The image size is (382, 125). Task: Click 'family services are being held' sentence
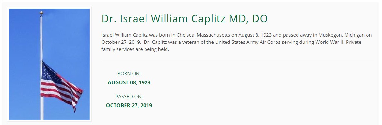135,50
